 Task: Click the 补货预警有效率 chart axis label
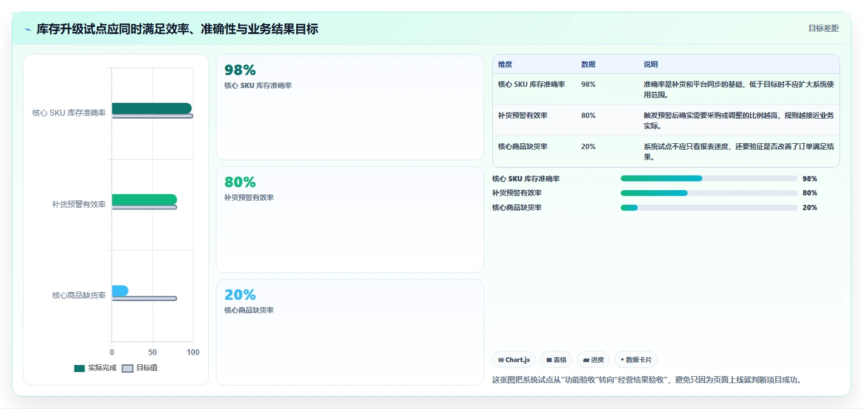pos(79,204)
